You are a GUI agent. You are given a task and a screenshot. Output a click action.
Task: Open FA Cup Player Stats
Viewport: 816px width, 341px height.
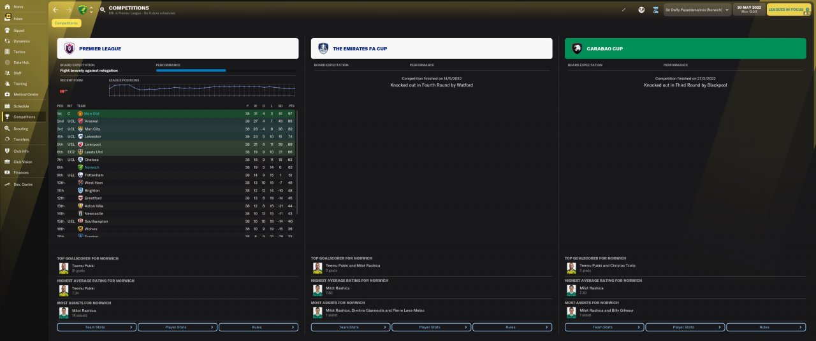[x=431, y=327]
